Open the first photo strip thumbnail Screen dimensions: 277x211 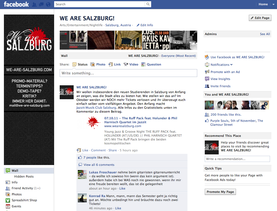pos(73,40)
